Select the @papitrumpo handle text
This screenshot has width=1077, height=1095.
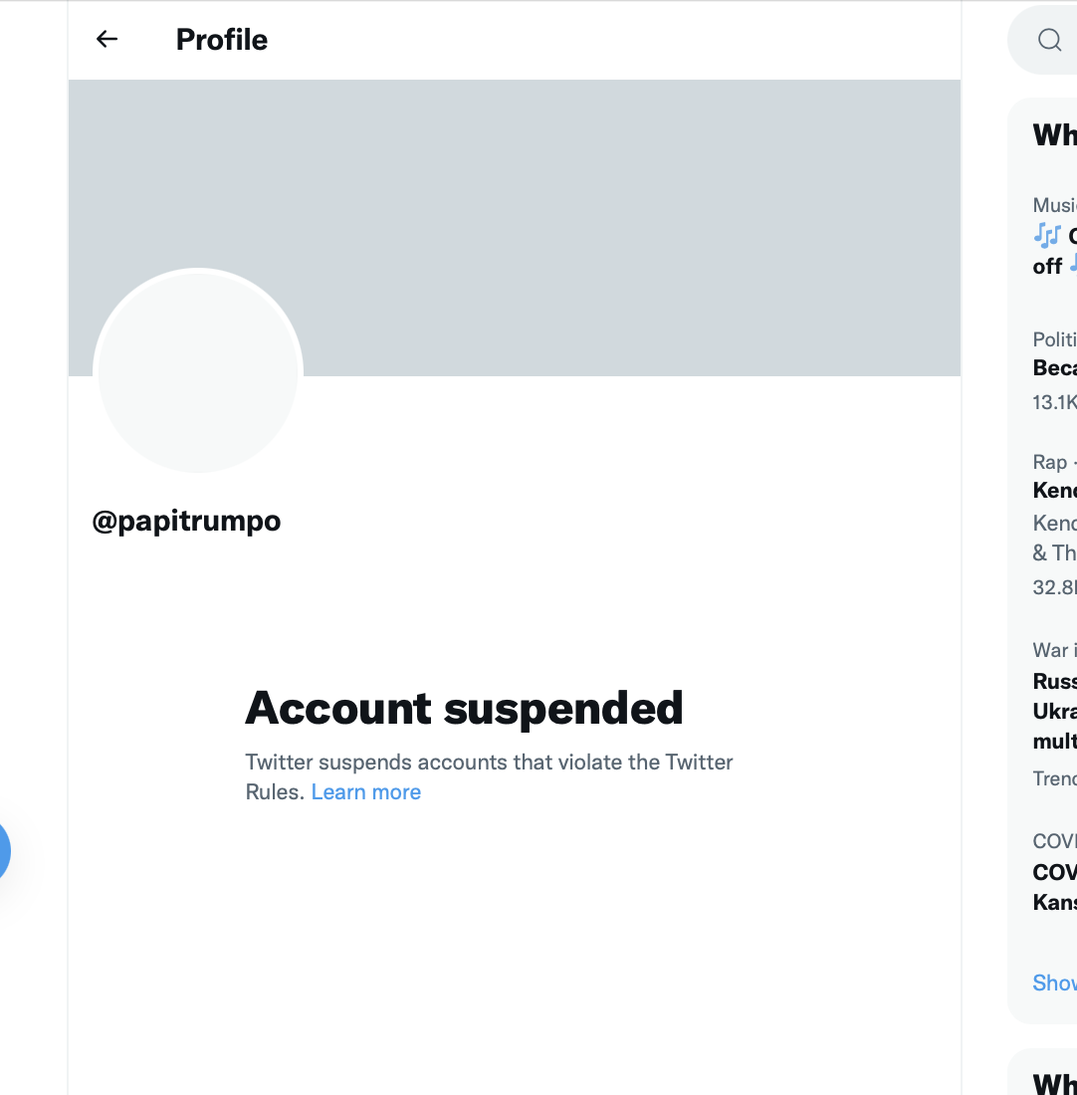pos(186,522)
